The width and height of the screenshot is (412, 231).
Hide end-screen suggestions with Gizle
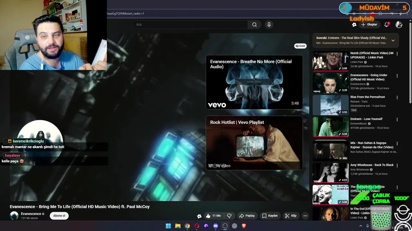[300, 46]
